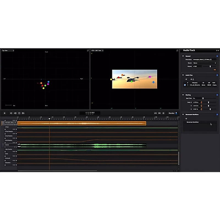The image size is (220, 220).
Task: Collapse the Audio Files section
Action: [x=183, y=75]
